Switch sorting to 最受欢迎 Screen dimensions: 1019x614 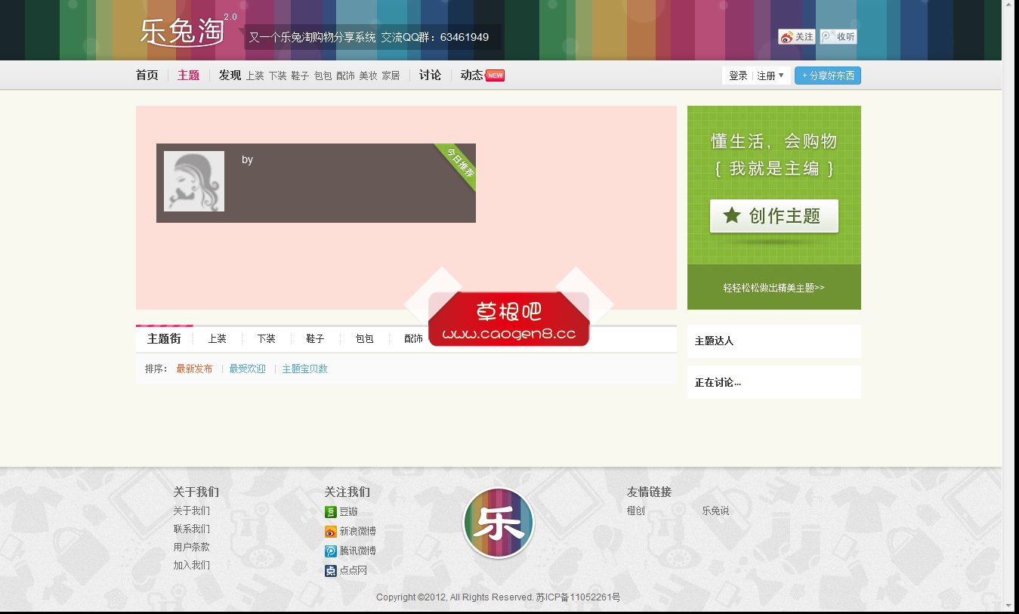click(x=246, y=368)
